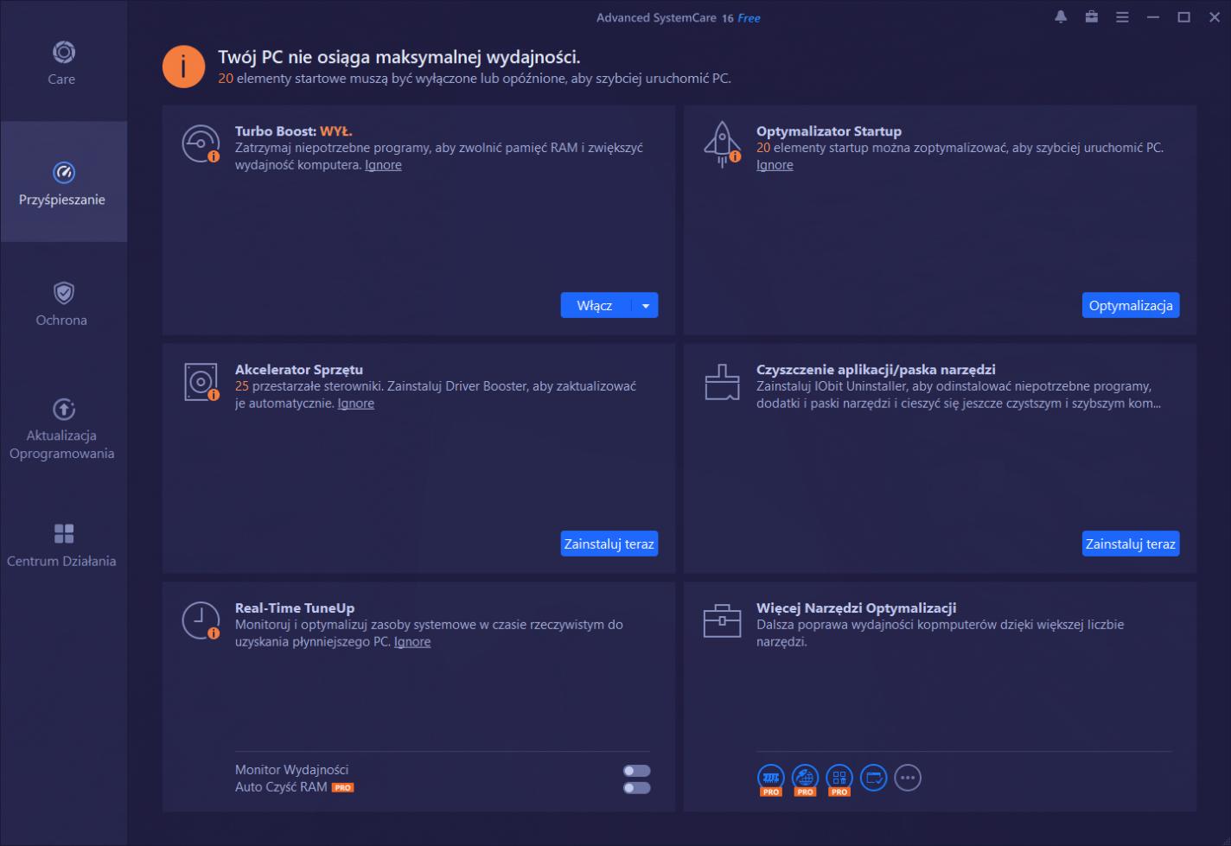Click the Turbo Boost gauge icon
The height and width of the screenshot is (846, 1231).
coord(201,143)
